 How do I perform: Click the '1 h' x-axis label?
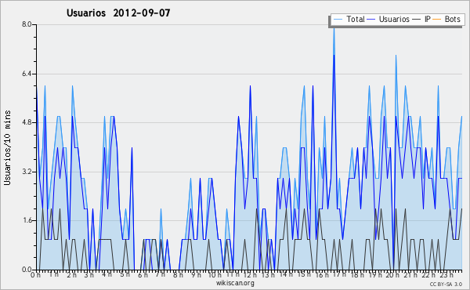[54, 274]
